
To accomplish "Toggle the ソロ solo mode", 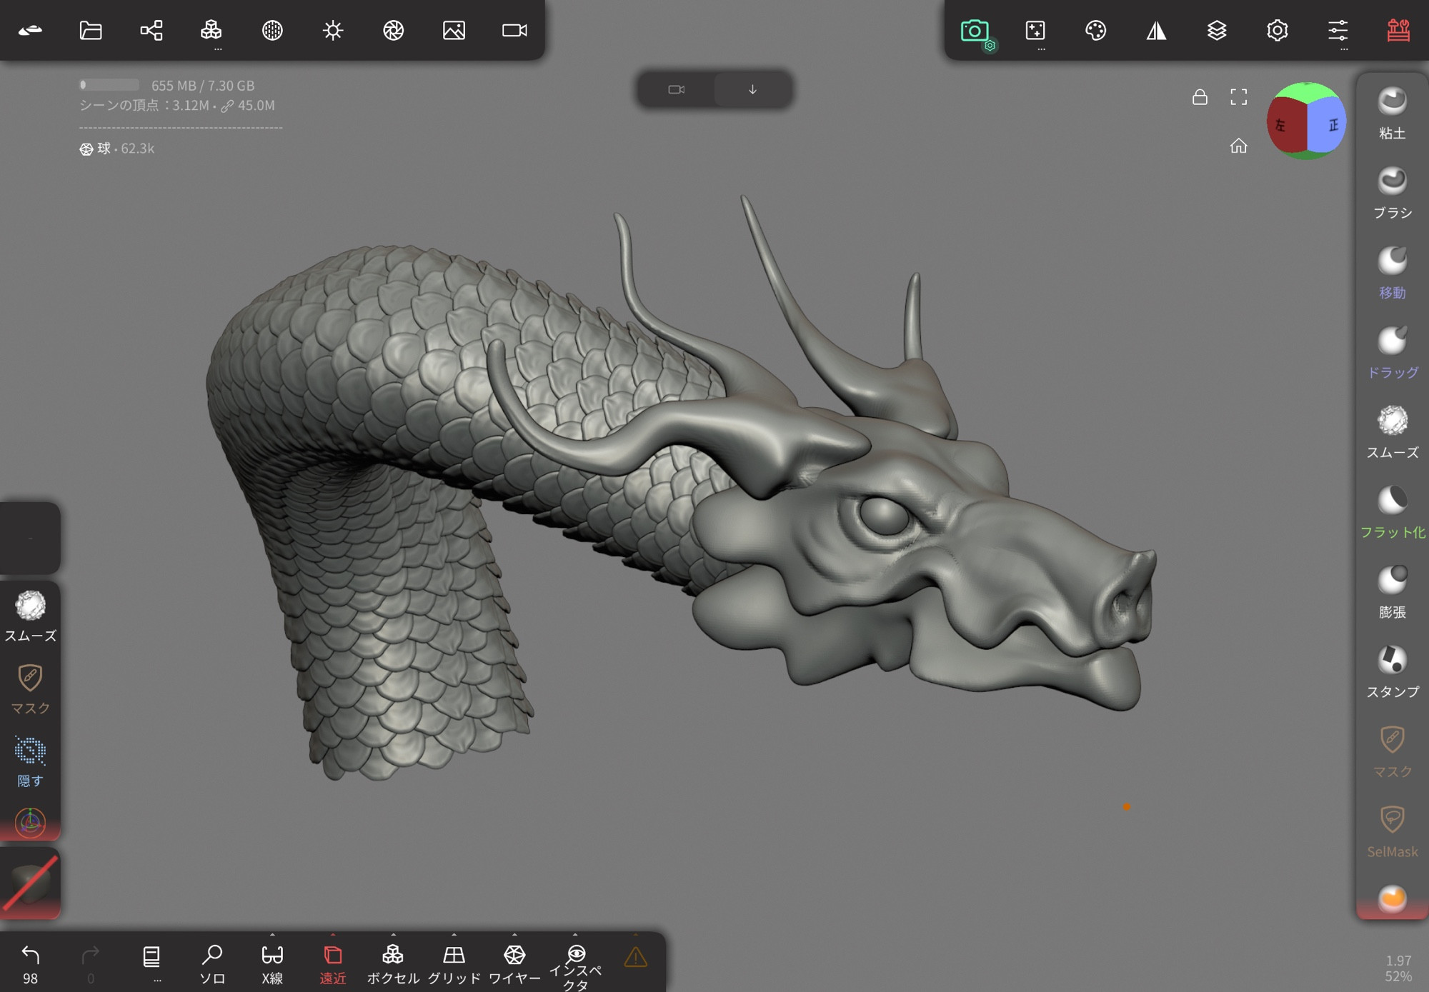I will tap(212, 964).
